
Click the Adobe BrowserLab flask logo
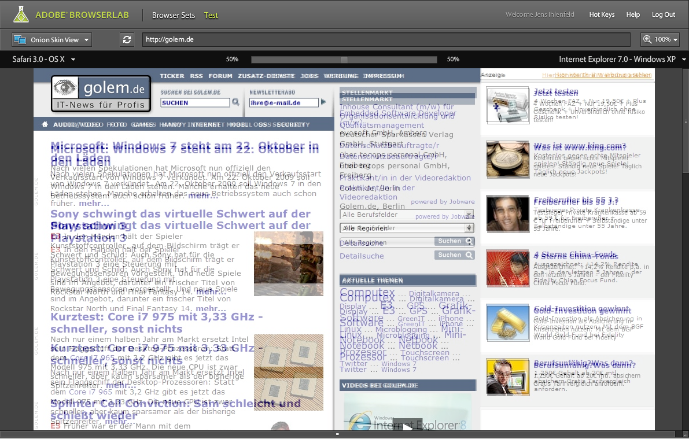point(21,14)
